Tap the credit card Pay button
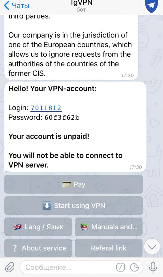This screenshot has height=277, width=163. 74,184
